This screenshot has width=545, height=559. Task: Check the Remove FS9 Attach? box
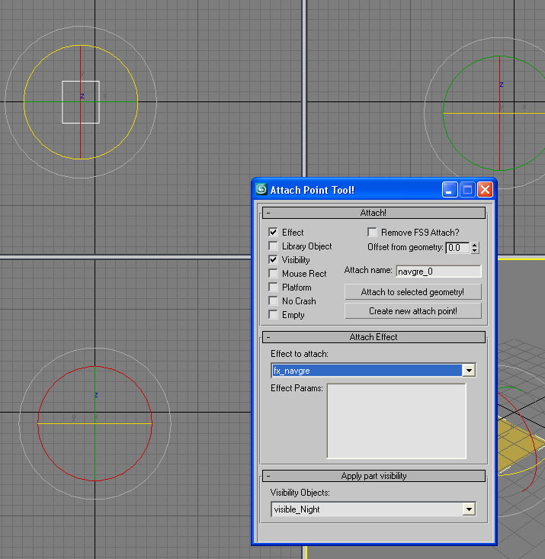(373, 233)
